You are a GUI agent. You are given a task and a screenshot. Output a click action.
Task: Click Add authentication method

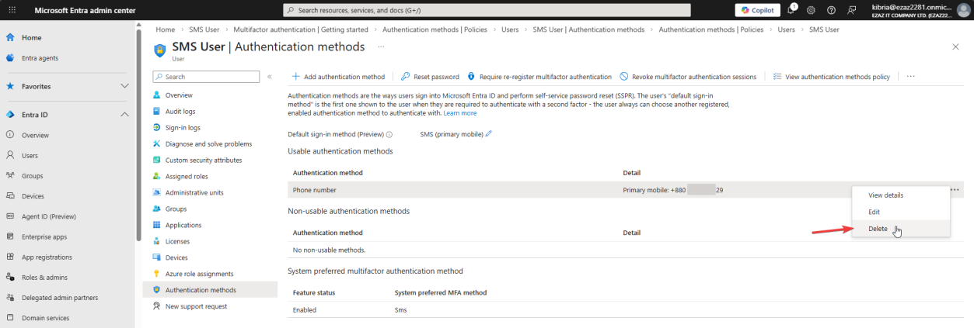coord(338,77)
